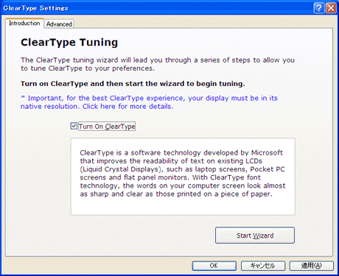339x276 pixels.
Task: Click the キャンセル cancel button
Action: [263, 266]
